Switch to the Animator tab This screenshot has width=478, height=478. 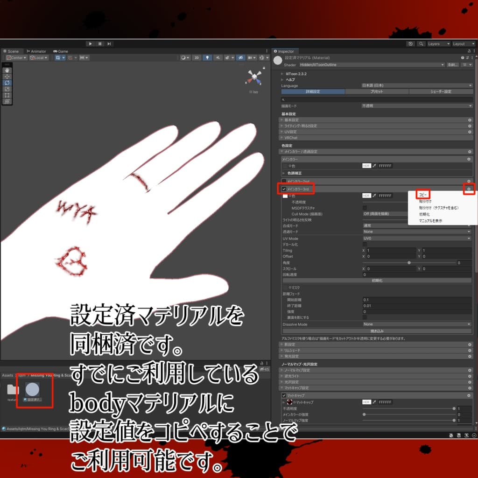point(36,51)
